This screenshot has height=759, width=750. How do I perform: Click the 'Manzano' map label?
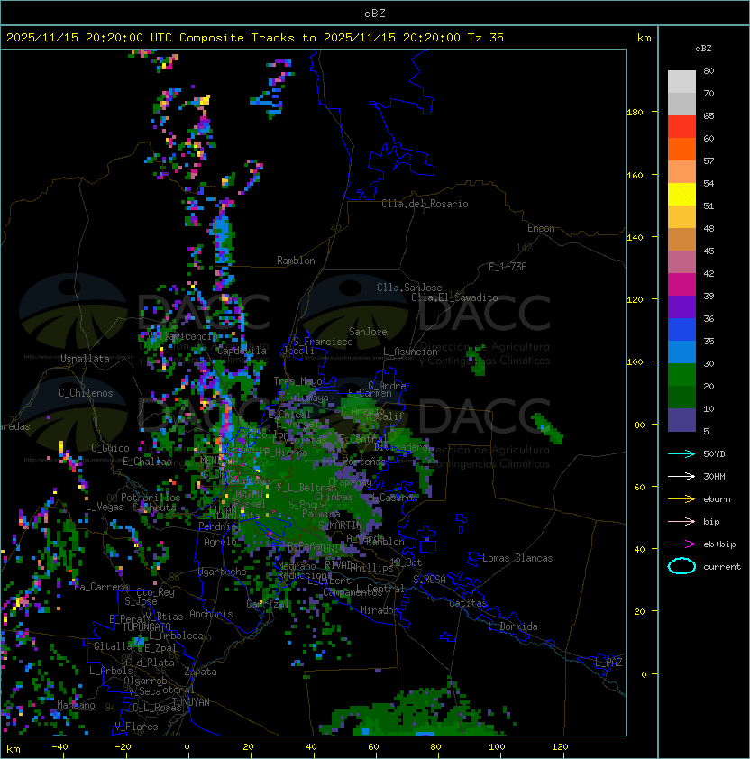pyautogui.click(x=76, y=705)
